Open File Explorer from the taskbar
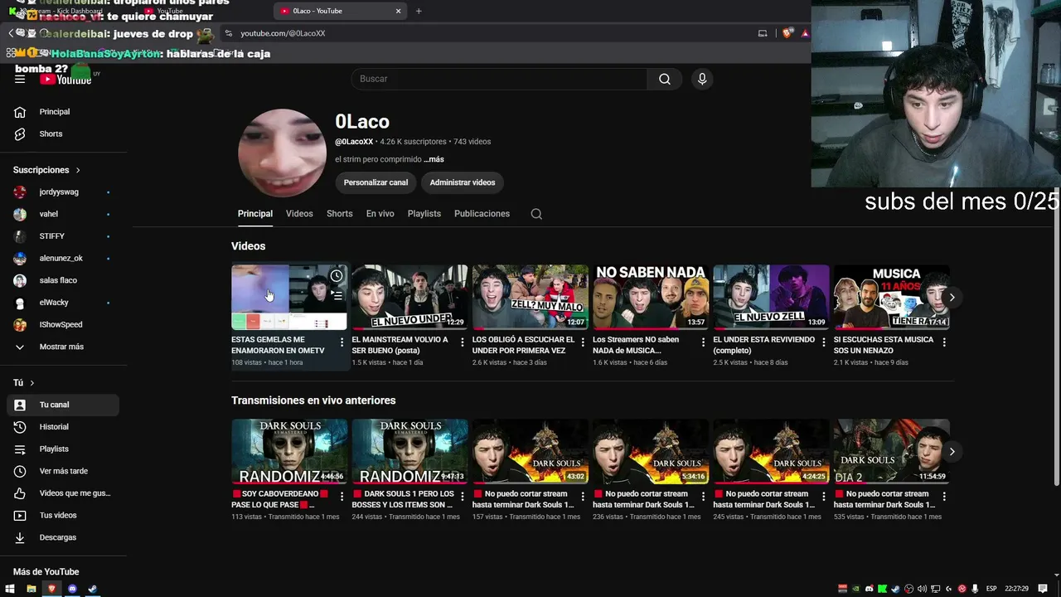The image size is (1061, 597). (31, 589)
